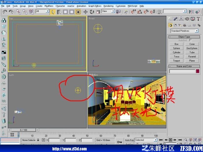Click the Select and Manipulate icon
Image resolution: width=203 pixels, height=152 pixels.
pos(126,12)
